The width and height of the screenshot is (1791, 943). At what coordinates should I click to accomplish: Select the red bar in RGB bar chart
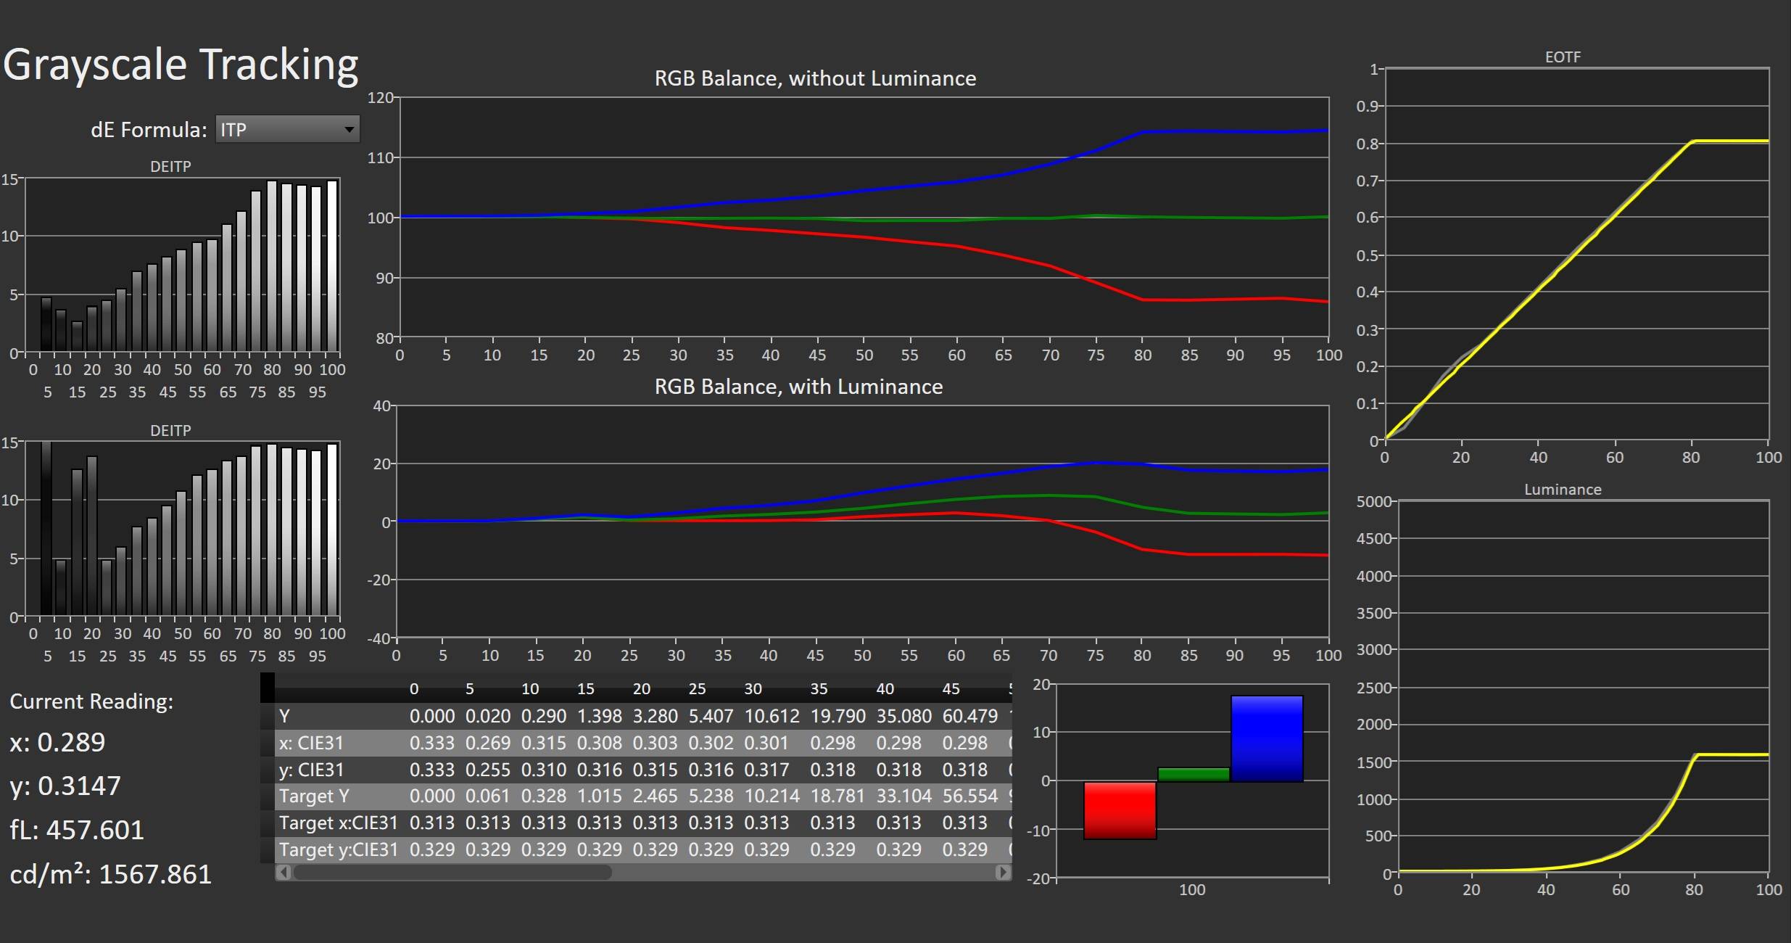[1120, 810]
